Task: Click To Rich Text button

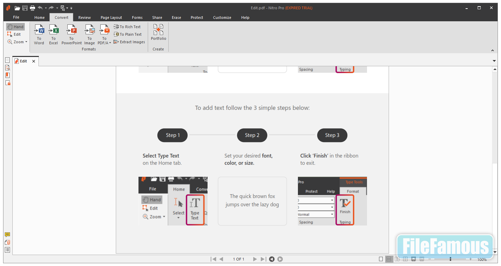Action: 127,27
